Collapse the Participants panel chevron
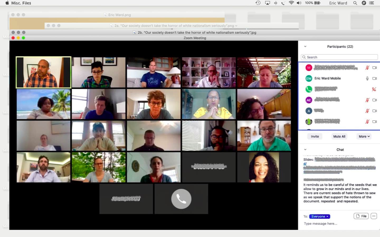Viewport: 380px width, 237px height. [305, 47]
